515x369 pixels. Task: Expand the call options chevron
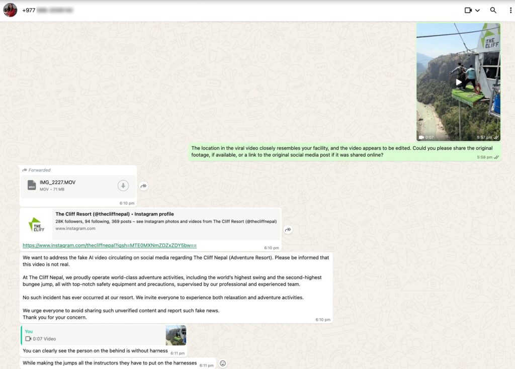point(478,10)
